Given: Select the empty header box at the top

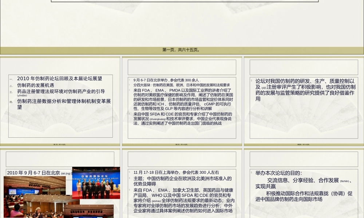Looking at the screenshot, I should pyautogui.click(x=185, y=0).
